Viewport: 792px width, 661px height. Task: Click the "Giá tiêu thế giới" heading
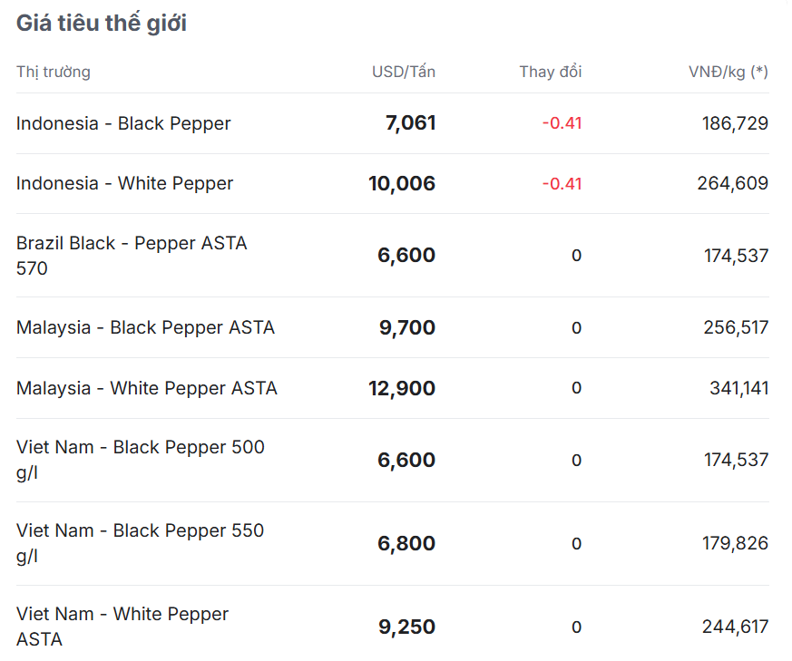tap(102, 24)
